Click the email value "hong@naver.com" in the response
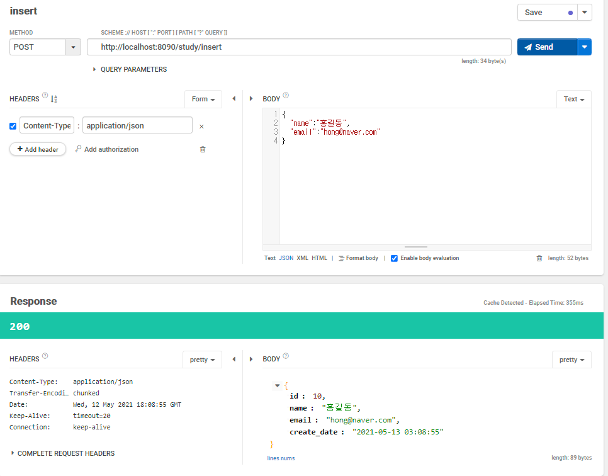 pyautogui.click(x=361, y=420)
